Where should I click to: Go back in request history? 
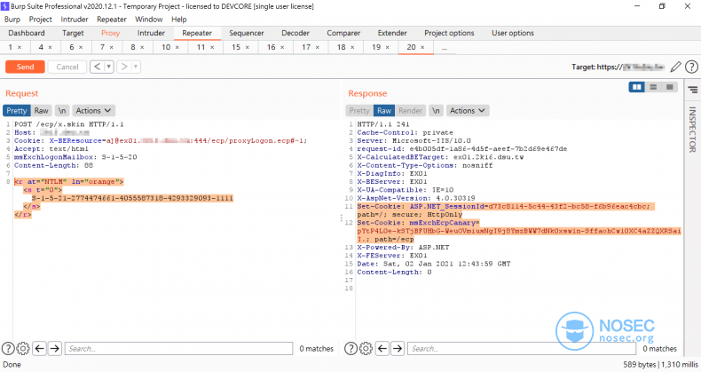click(x=97, y=67)
